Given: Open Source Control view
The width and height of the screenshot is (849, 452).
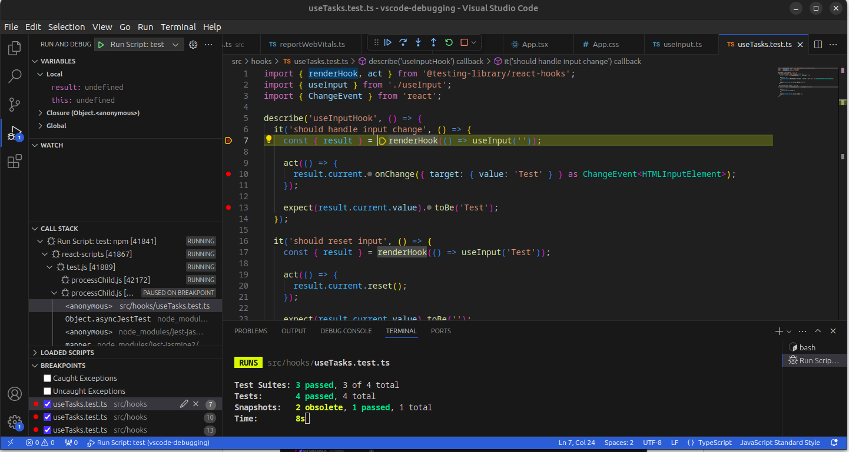Looking at the screenshot, I should pos(15,105).
